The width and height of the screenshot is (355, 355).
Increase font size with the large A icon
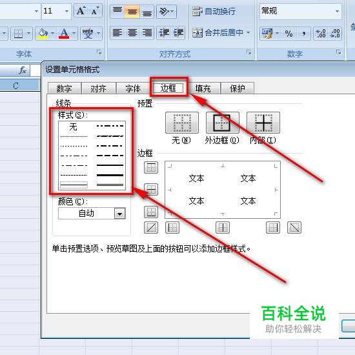coord(81,11)
